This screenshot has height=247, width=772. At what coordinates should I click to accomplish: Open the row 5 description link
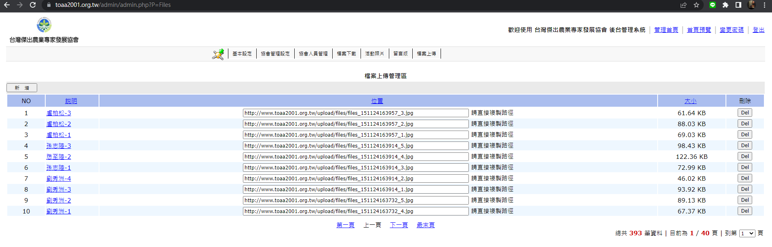[x=59, y=157]
